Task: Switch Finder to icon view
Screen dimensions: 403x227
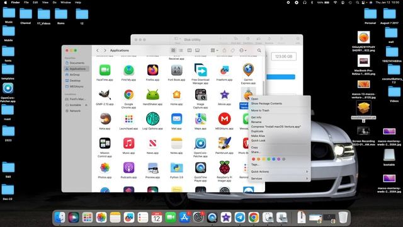Action: [173, 50]
